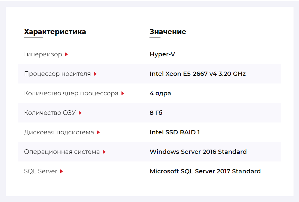Click red arrow beside Процессор носителя
Screen dimensions: 299x202
coord(95,74)
